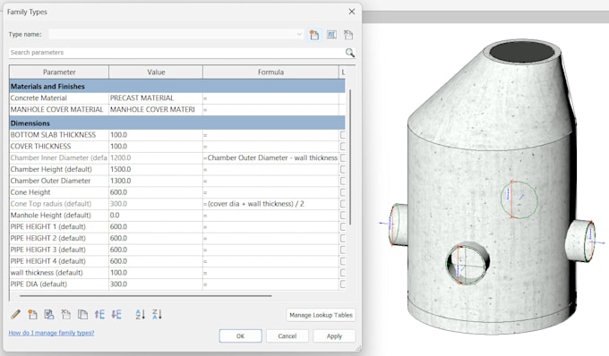
Task: Select the left pipe connector in the 3D view
Action: [398, 225]
